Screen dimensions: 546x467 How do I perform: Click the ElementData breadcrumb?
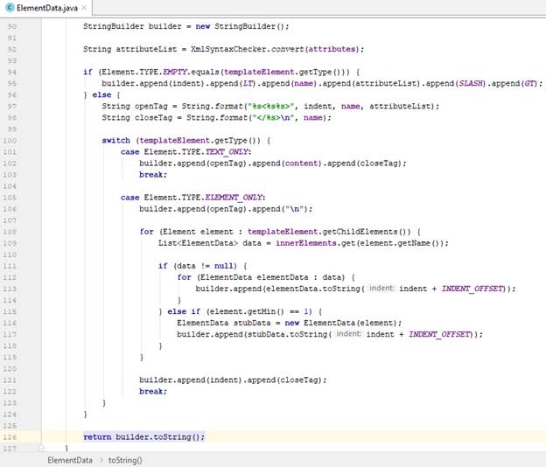(70, 460)
